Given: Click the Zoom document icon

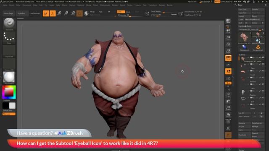Looking at the screenshot, I should [x=228, y=38].
